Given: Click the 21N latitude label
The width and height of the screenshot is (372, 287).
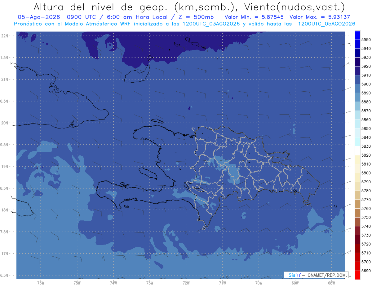Looking at the screenshot, I should pos(5,80).
